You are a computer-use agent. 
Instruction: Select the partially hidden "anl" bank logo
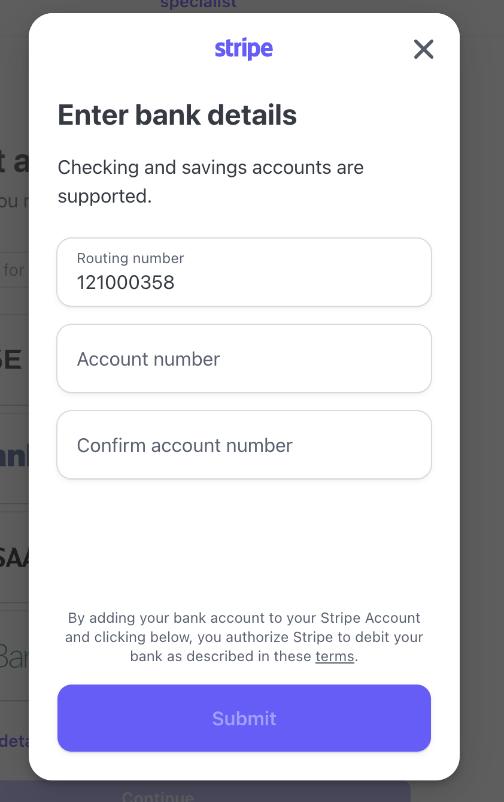[14, 457]
